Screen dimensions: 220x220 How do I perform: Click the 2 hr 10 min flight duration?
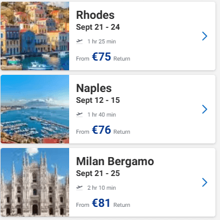(x=102, y=188)
